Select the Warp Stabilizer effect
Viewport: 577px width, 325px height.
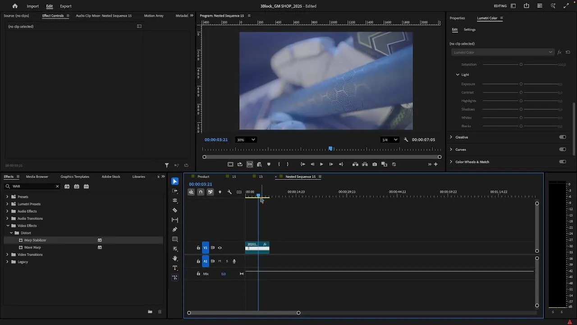[x=35, y=240]
